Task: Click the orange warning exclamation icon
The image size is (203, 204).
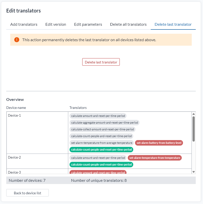Action: (17, 40)
